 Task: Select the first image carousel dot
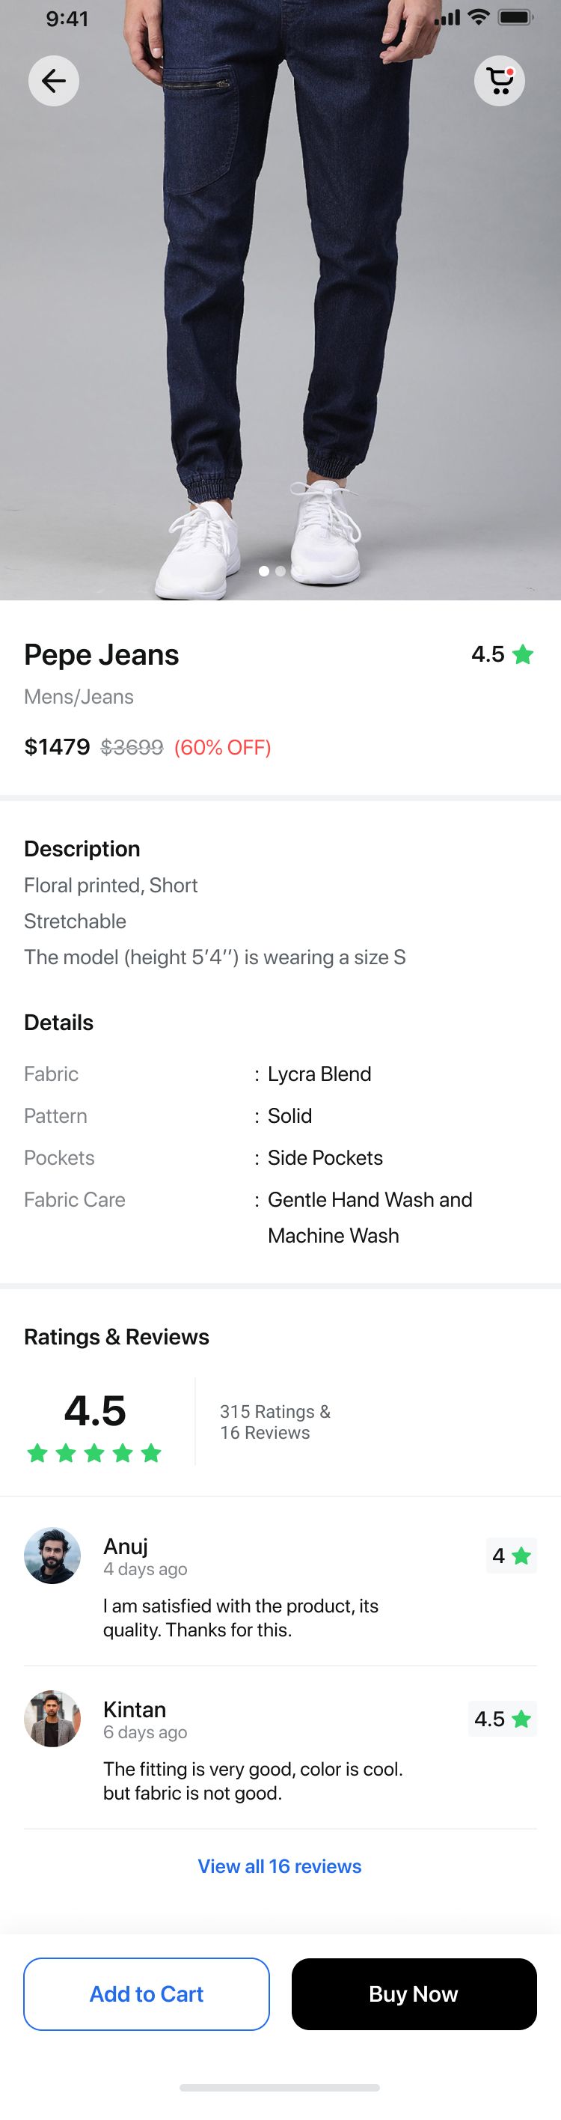[264, 570]
